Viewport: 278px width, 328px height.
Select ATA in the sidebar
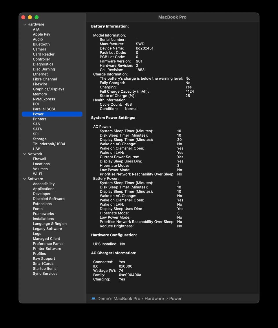tap(36, 29)
